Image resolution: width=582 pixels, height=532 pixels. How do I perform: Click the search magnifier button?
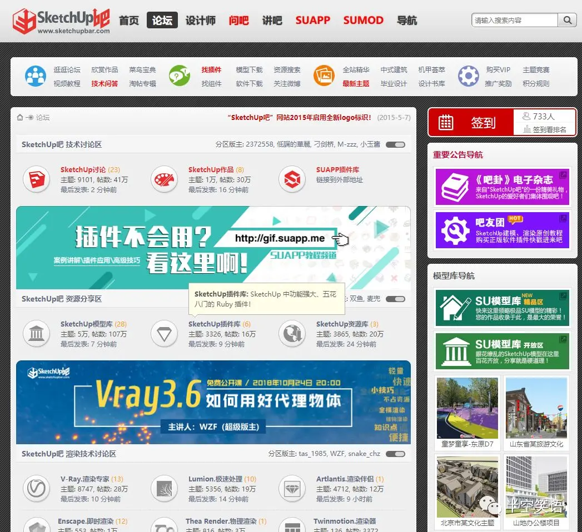pyautogui.click(x=567, y=20)
